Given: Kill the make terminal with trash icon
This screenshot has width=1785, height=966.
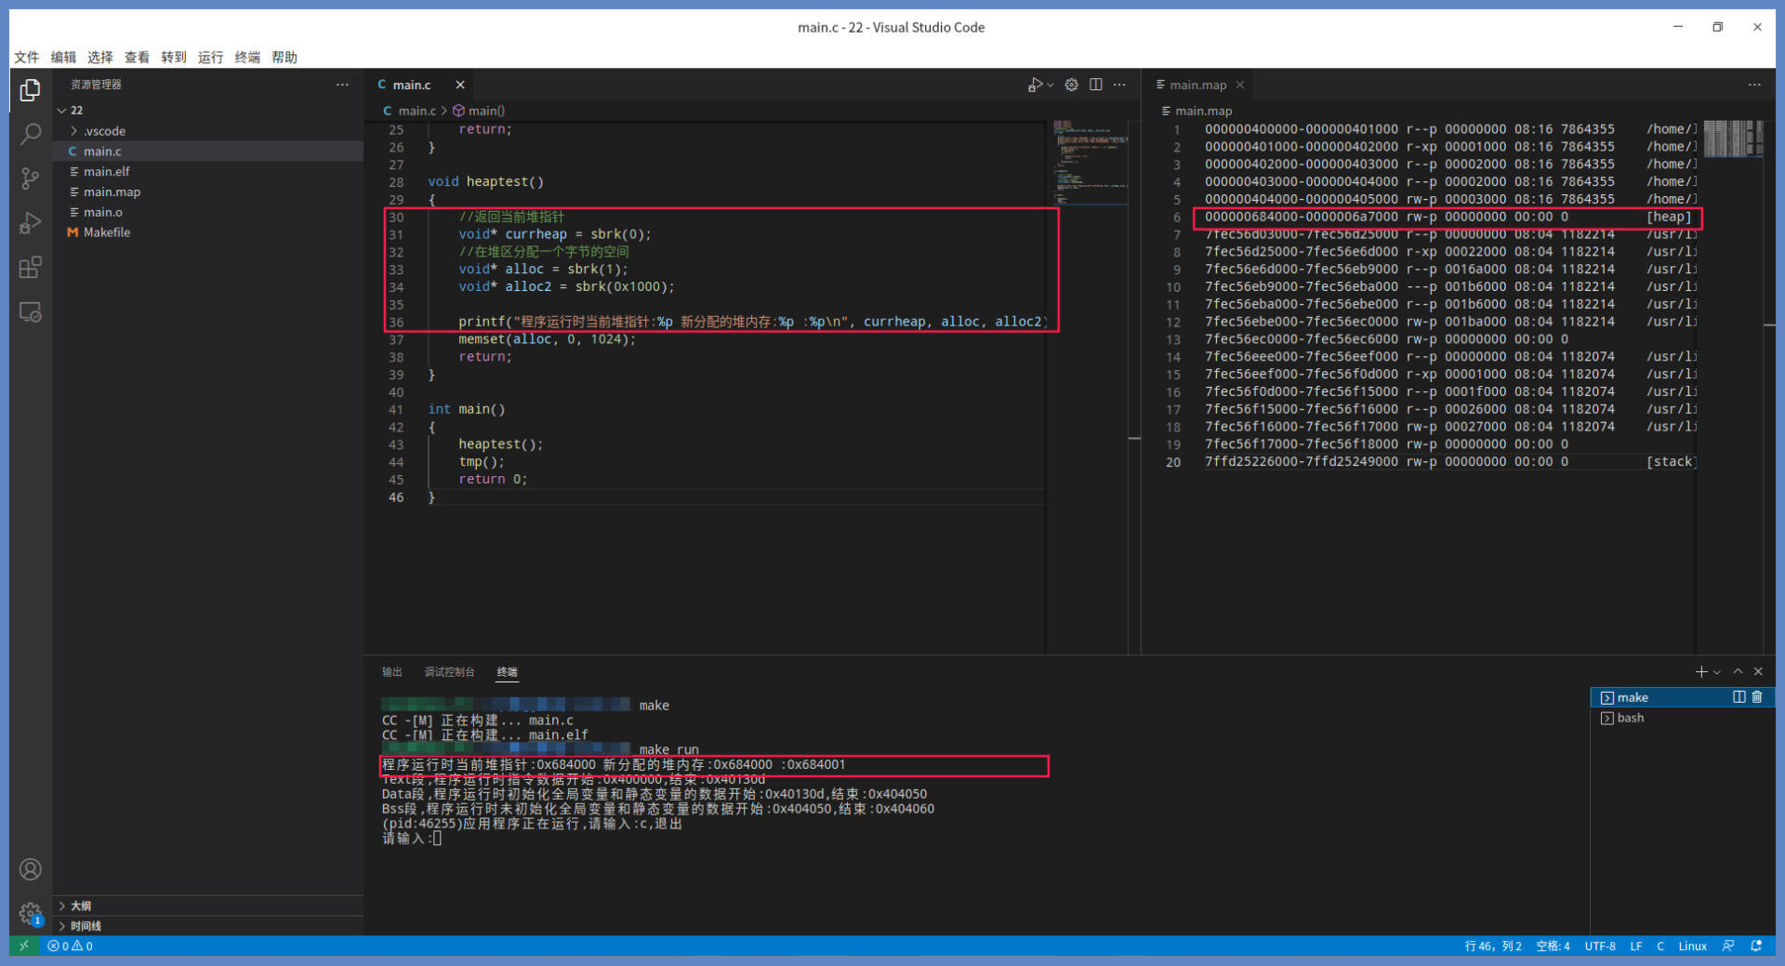Looking at the screenshot, I should pyautogui.click(x=1757, y=697).
